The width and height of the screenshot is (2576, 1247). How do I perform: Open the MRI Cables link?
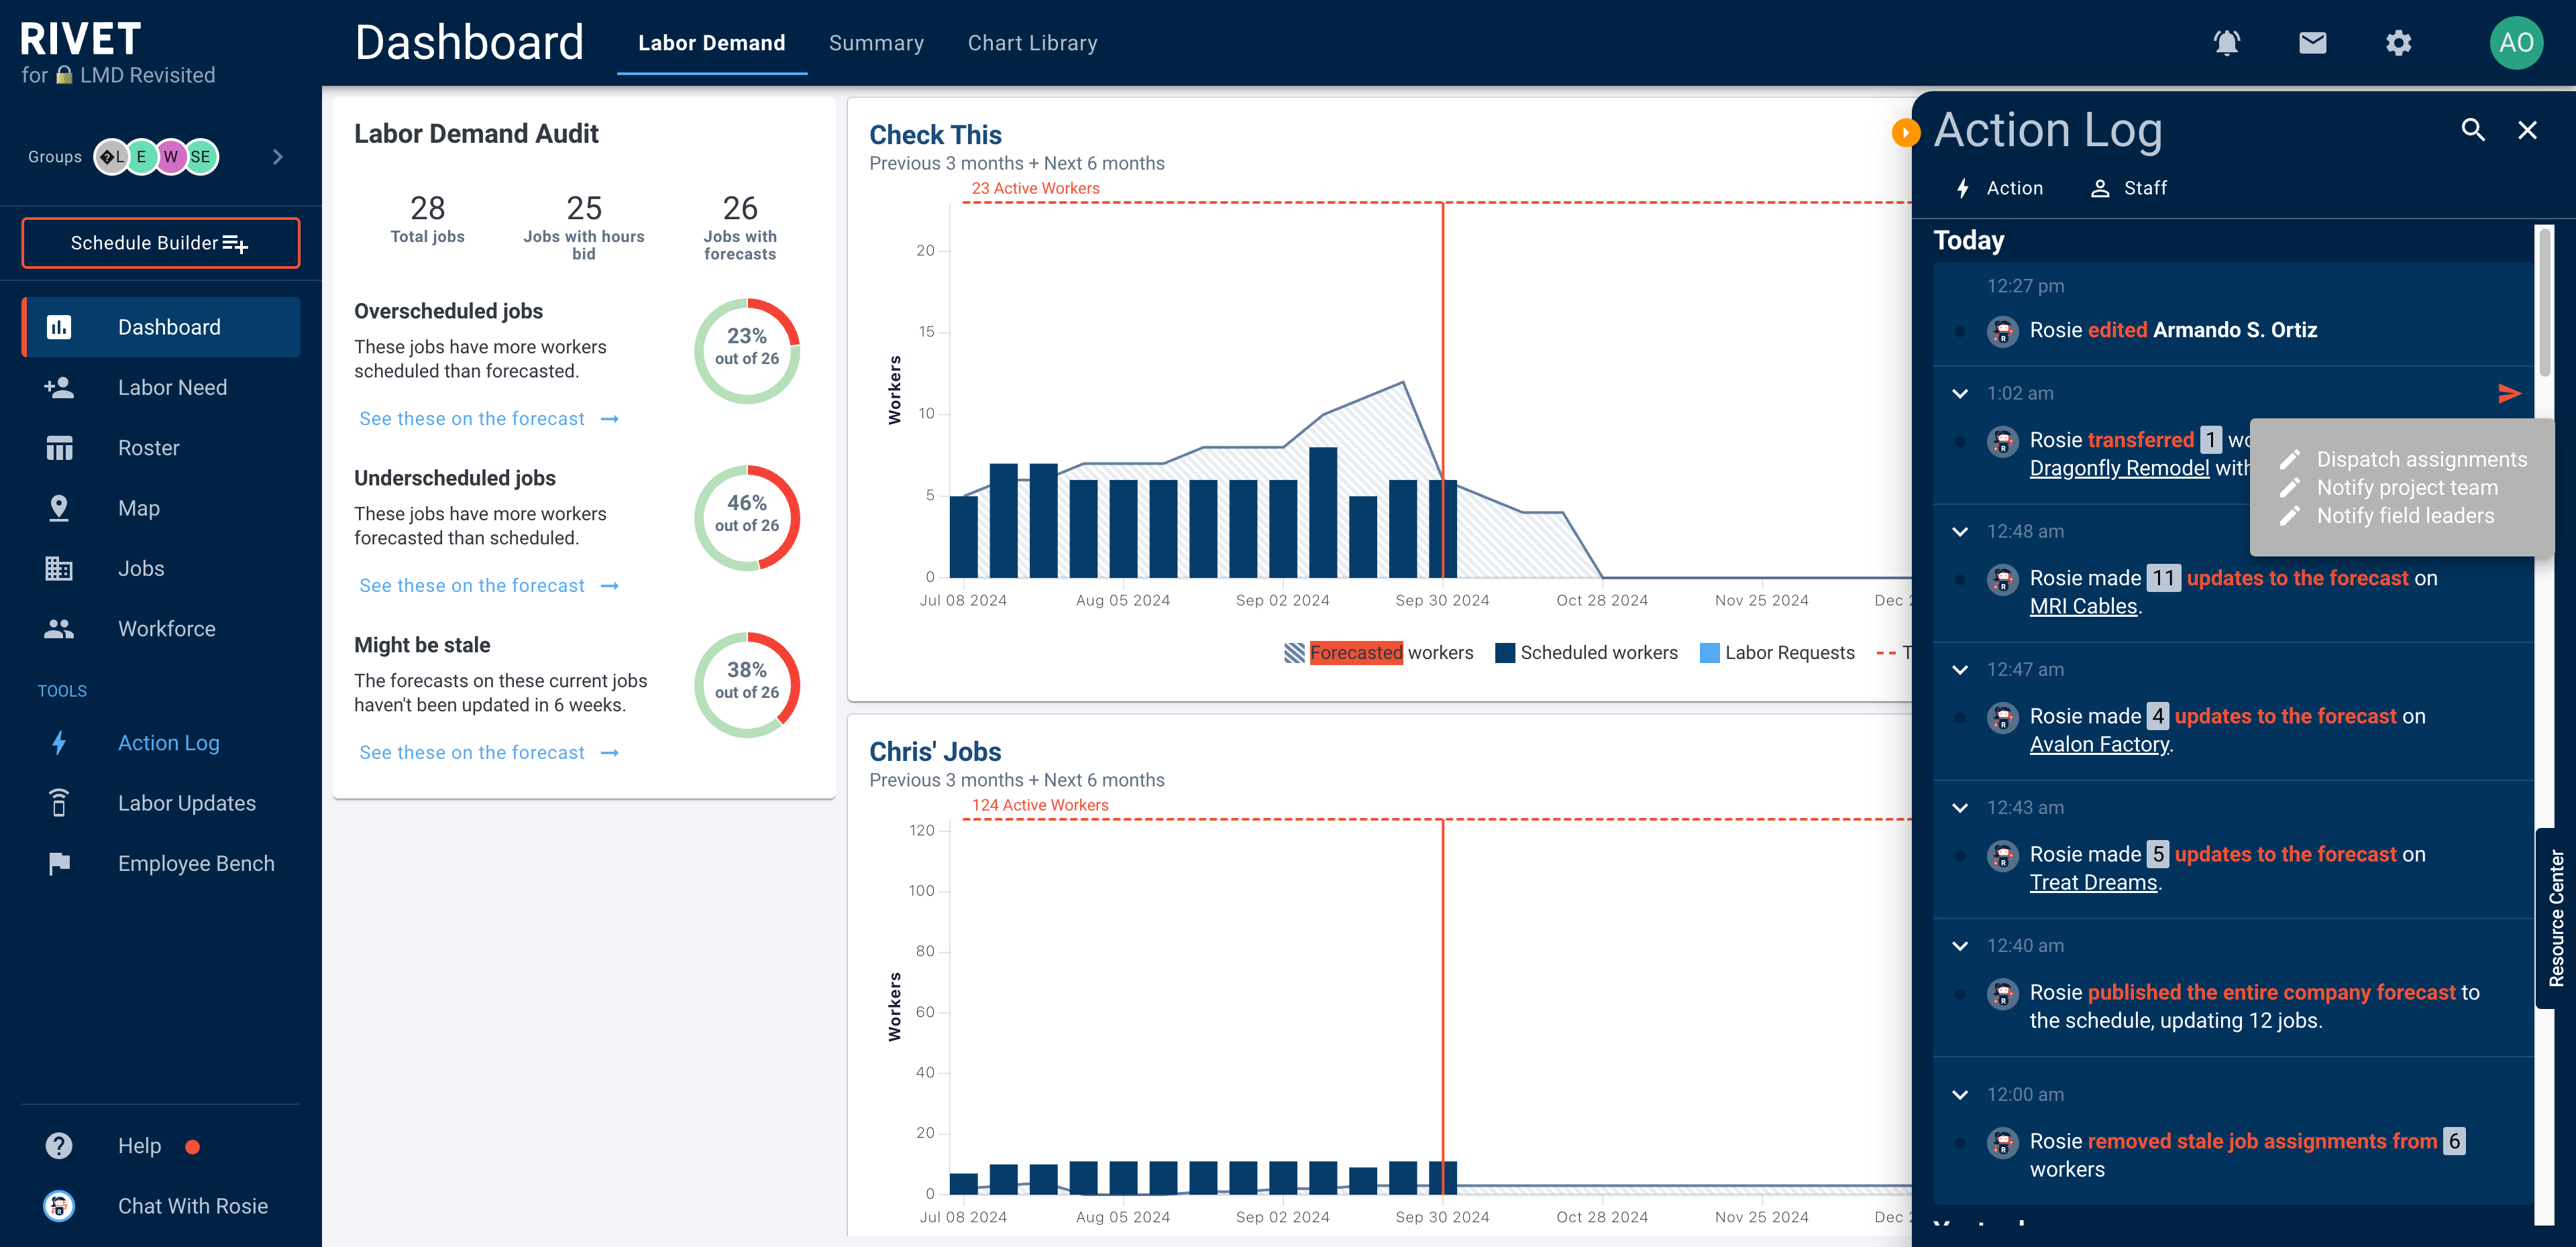(x=2083, y=605)
